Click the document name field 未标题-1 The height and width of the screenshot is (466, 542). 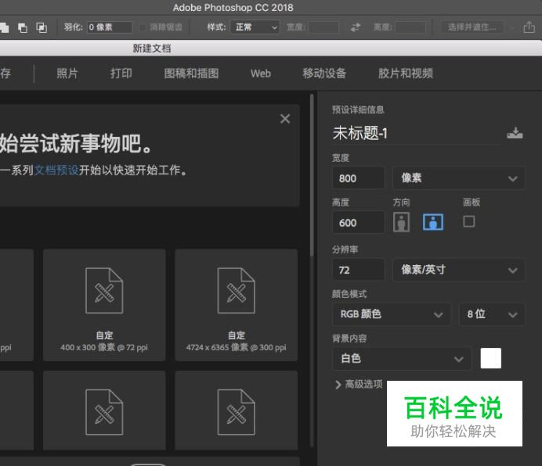coord(416,133)
